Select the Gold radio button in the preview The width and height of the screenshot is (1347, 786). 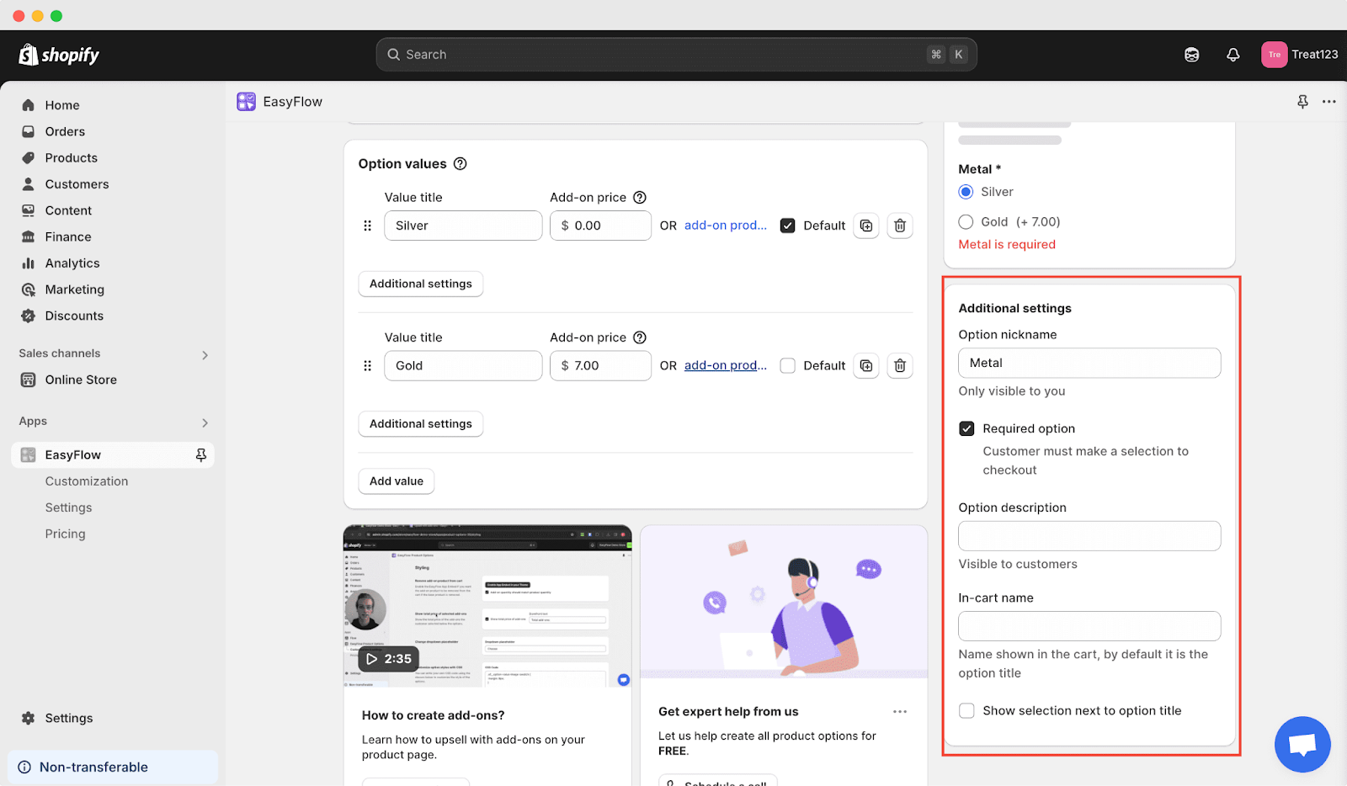(966, 222)
